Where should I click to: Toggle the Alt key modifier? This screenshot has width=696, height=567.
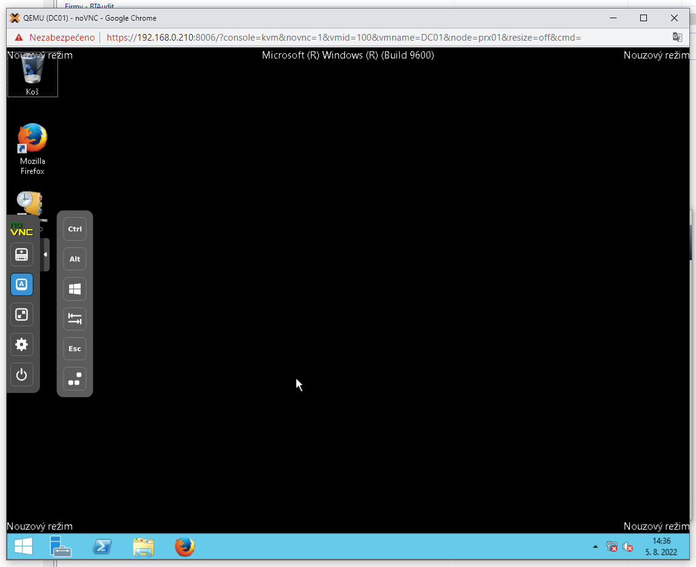tap(75, 259)
